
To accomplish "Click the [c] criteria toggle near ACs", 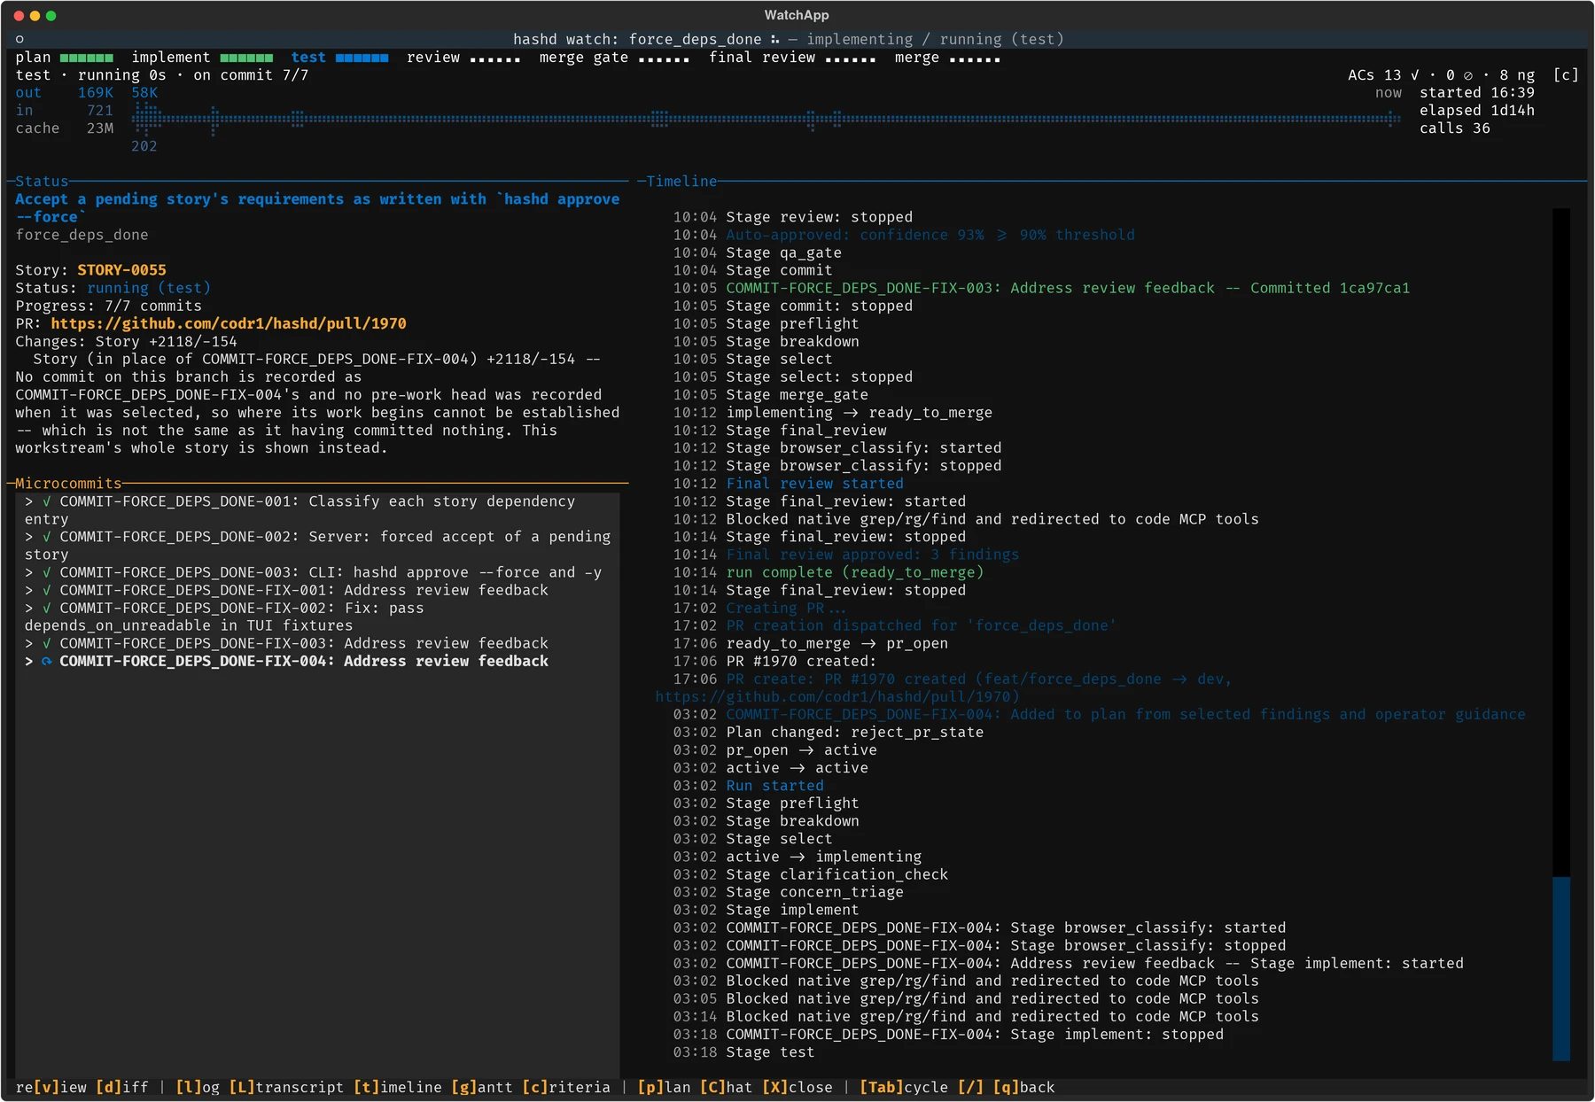I will coord(1566,75).
